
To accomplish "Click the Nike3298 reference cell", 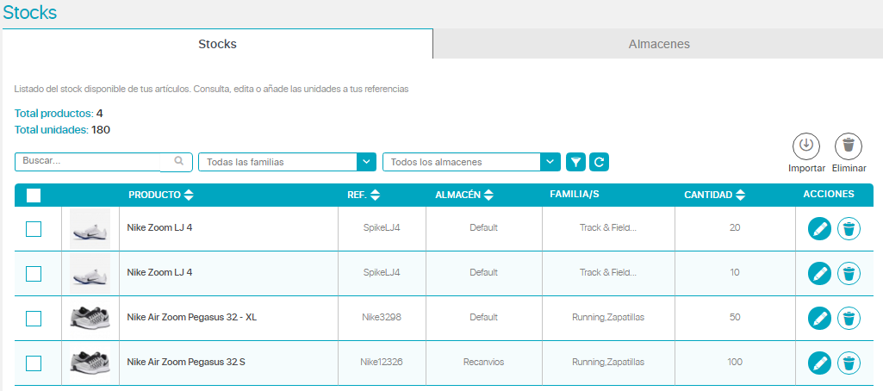I will [x=382, y=317].
